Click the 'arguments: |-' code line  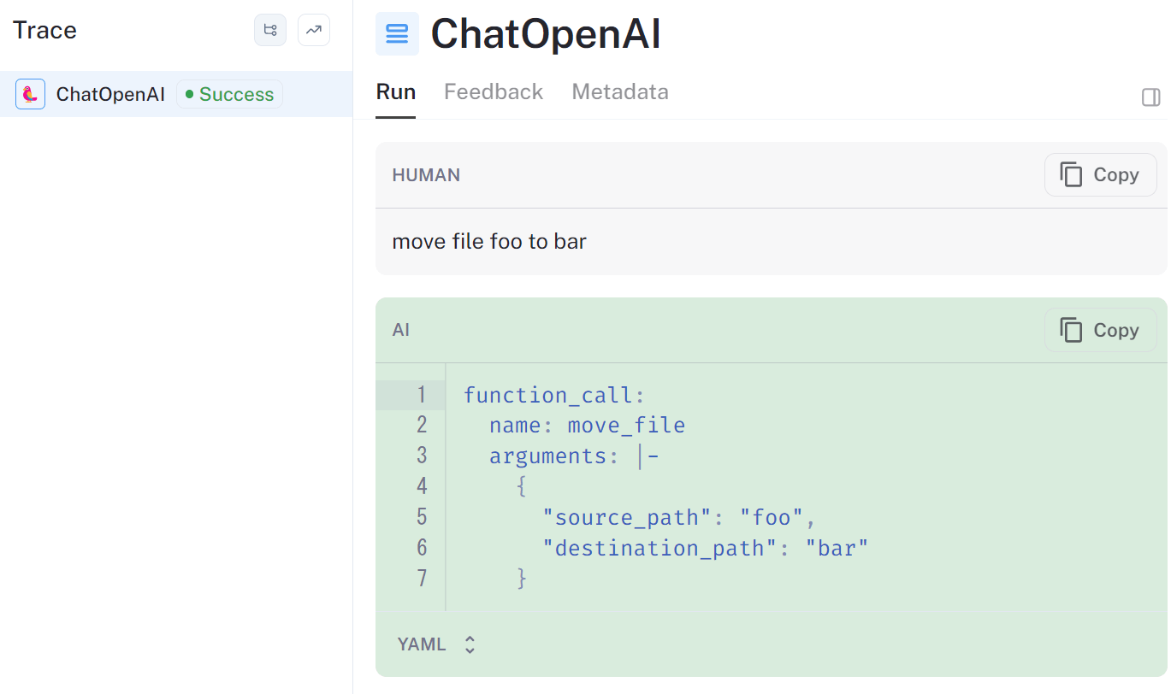point(574,456)
